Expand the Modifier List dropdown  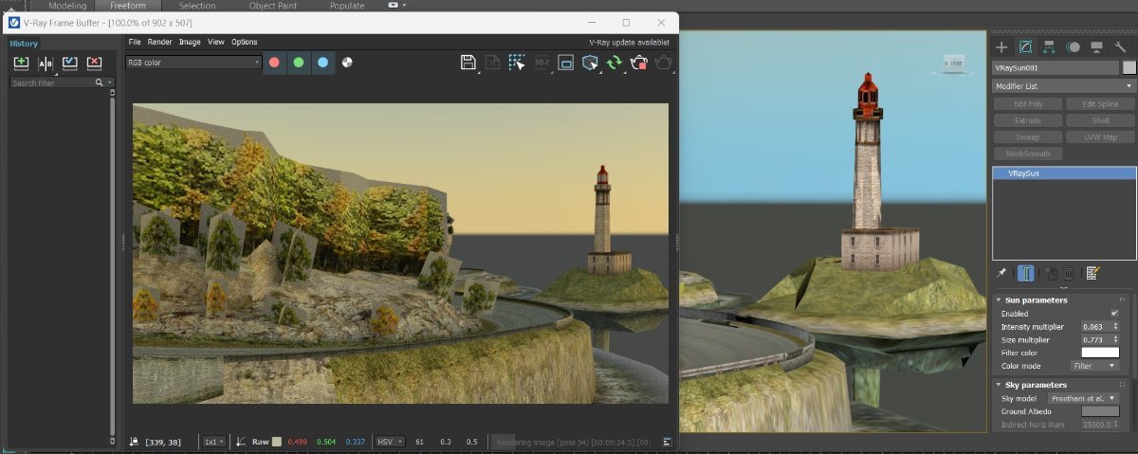point(1062,86)
